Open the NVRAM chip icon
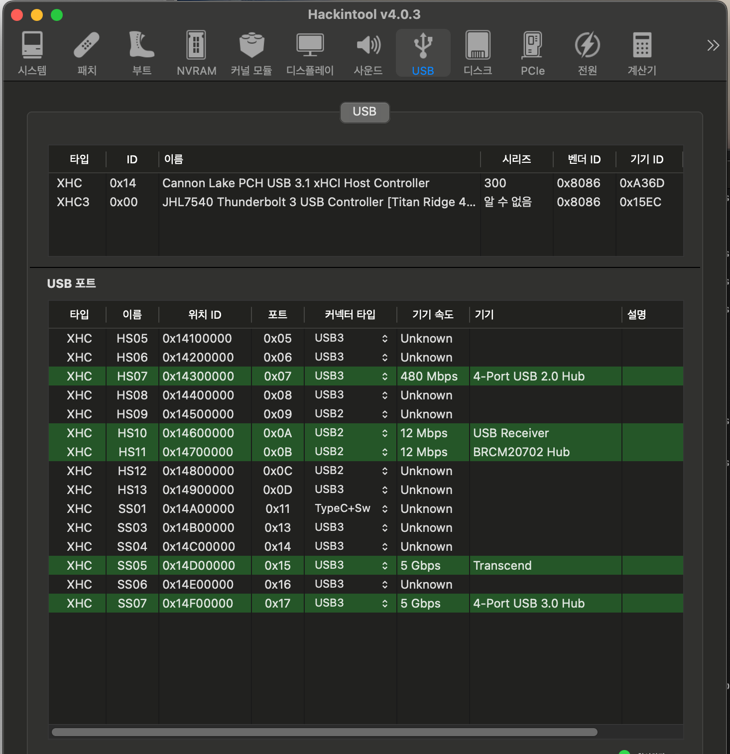 [x=196, y=53]
